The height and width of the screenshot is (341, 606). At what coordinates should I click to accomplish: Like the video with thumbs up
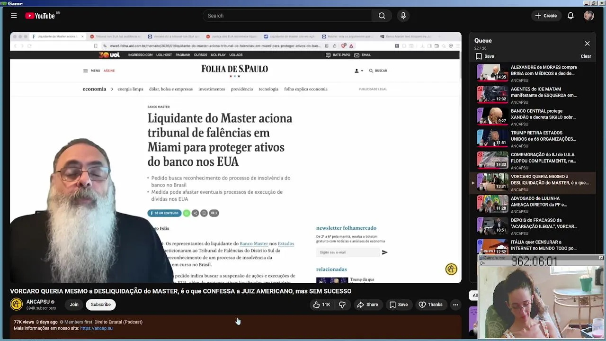tap(321, 305)
